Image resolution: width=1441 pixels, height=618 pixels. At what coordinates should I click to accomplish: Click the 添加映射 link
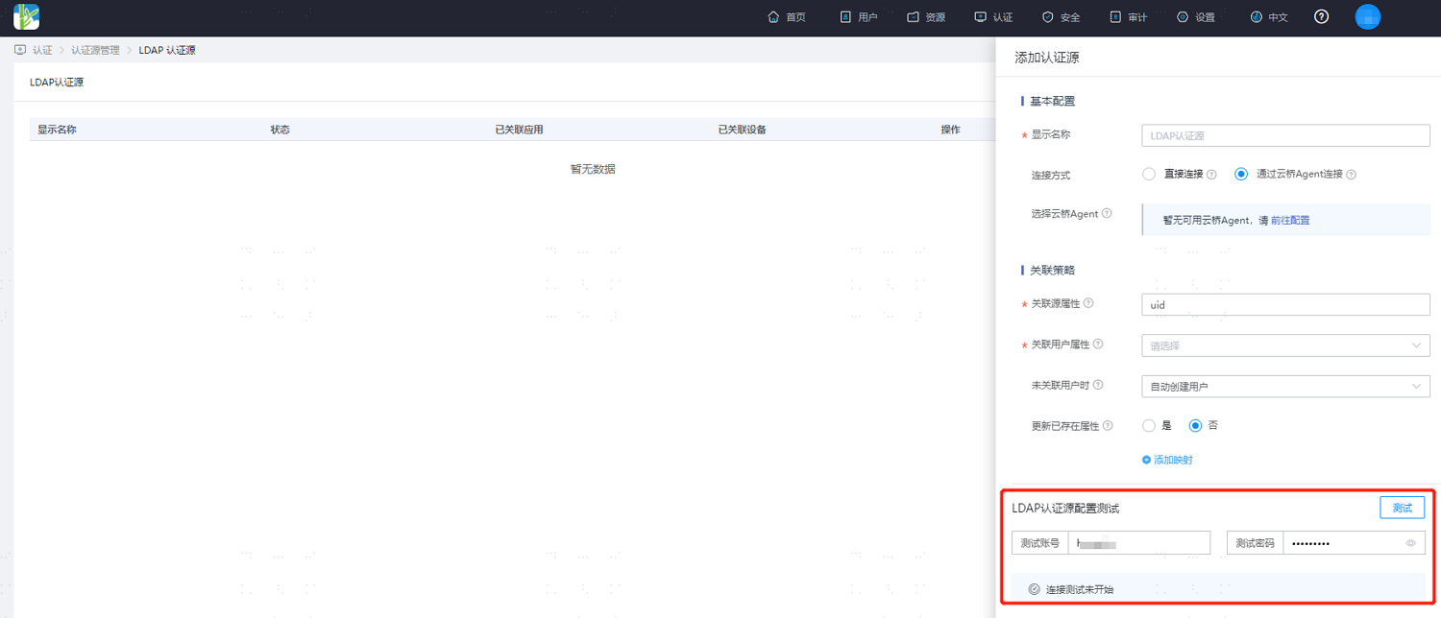coord(1167,460)
